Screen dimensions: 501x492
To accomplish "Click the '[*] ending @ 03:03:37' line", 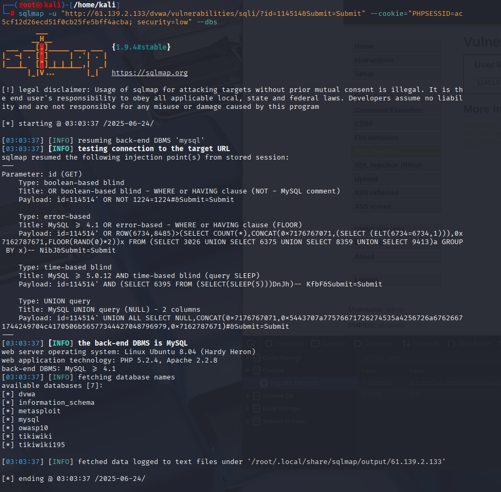I will tap(74, 479).
